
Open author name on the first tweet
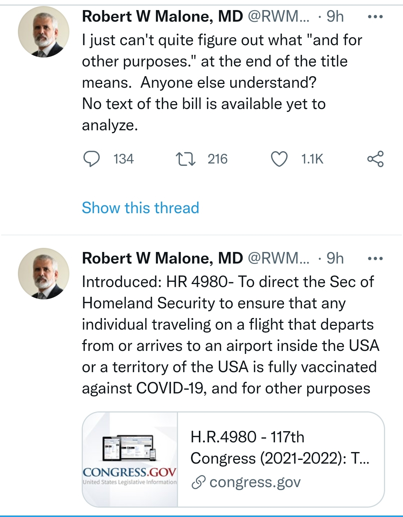tap(162, 17)
